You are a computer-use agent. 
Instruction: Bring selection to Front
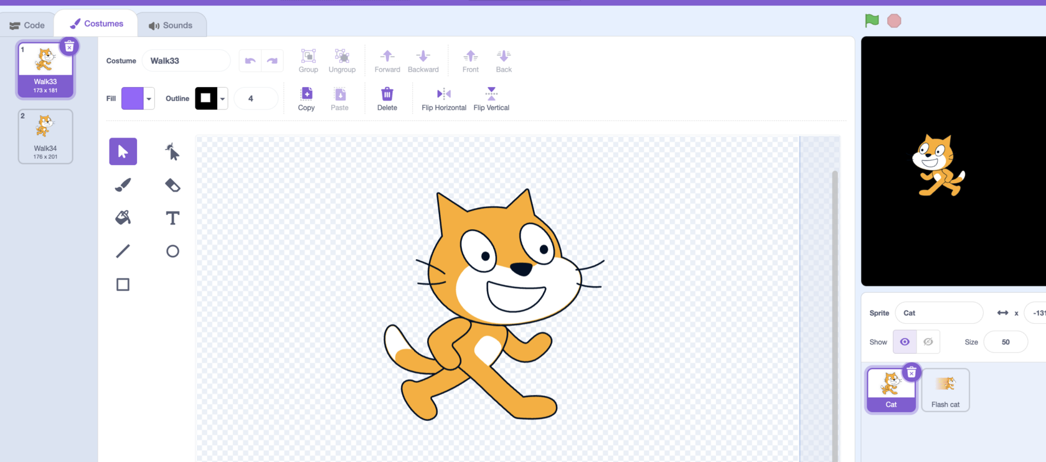pyautogui.click(x=471, y=61)
